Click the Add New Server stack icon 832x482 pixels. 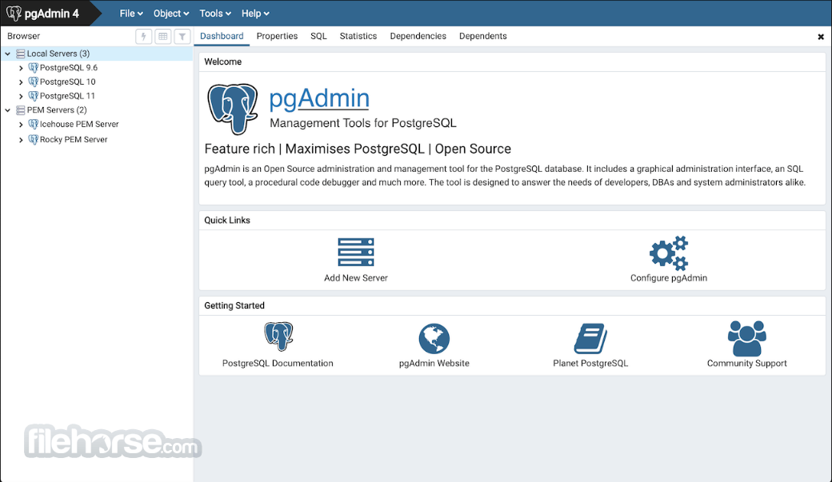click(356, 253)
